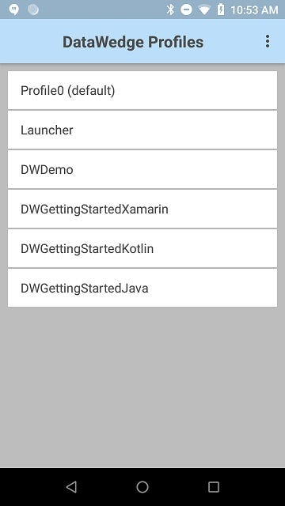Tap the Hangouts notification icon
The width and height of the screenshot is (285, 506).
(x=14, y=9)
